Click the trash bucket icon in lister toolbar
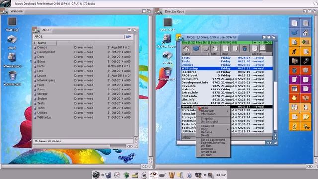This screenshot has height=179, width=318. click(x=245, y=49)
